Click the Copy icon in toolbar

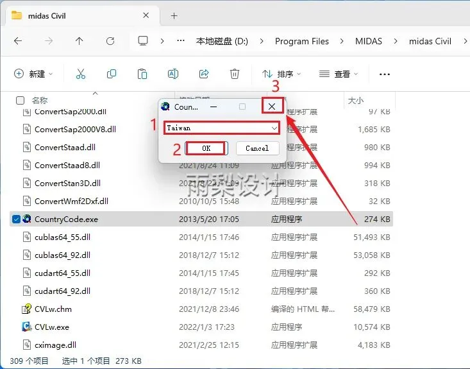click(x=112, y=74)
